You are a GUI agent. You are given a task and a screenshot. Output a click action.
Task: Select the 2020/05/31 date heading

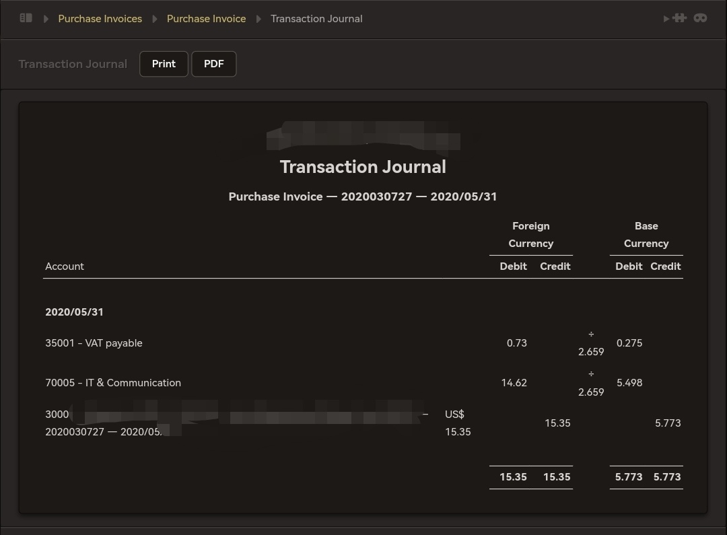coord(74,312)
